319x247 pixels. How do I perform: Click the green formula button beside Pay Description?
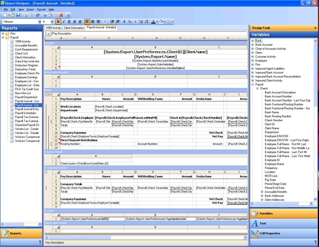tap(48, 34)
